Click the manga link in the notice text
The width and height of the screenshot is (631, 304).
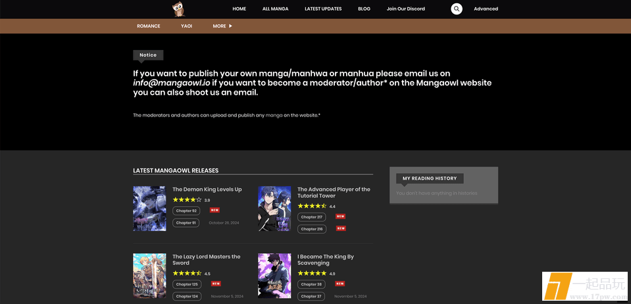coord(274,115)
